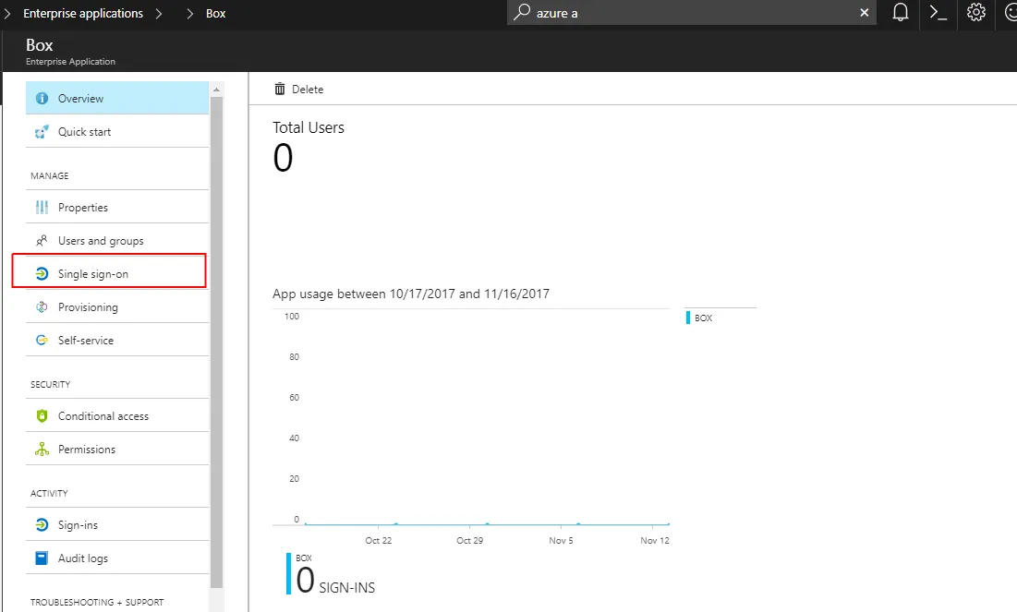This screenshot has width=1017, height=612.
Task: Click the Single sign-on arrow icon
Action: (x=42, y=273)
